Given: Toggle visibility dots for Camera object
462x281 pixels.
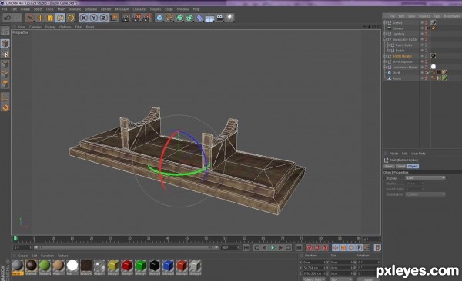Looking at the screenshot, I should (x=426, y=28).
